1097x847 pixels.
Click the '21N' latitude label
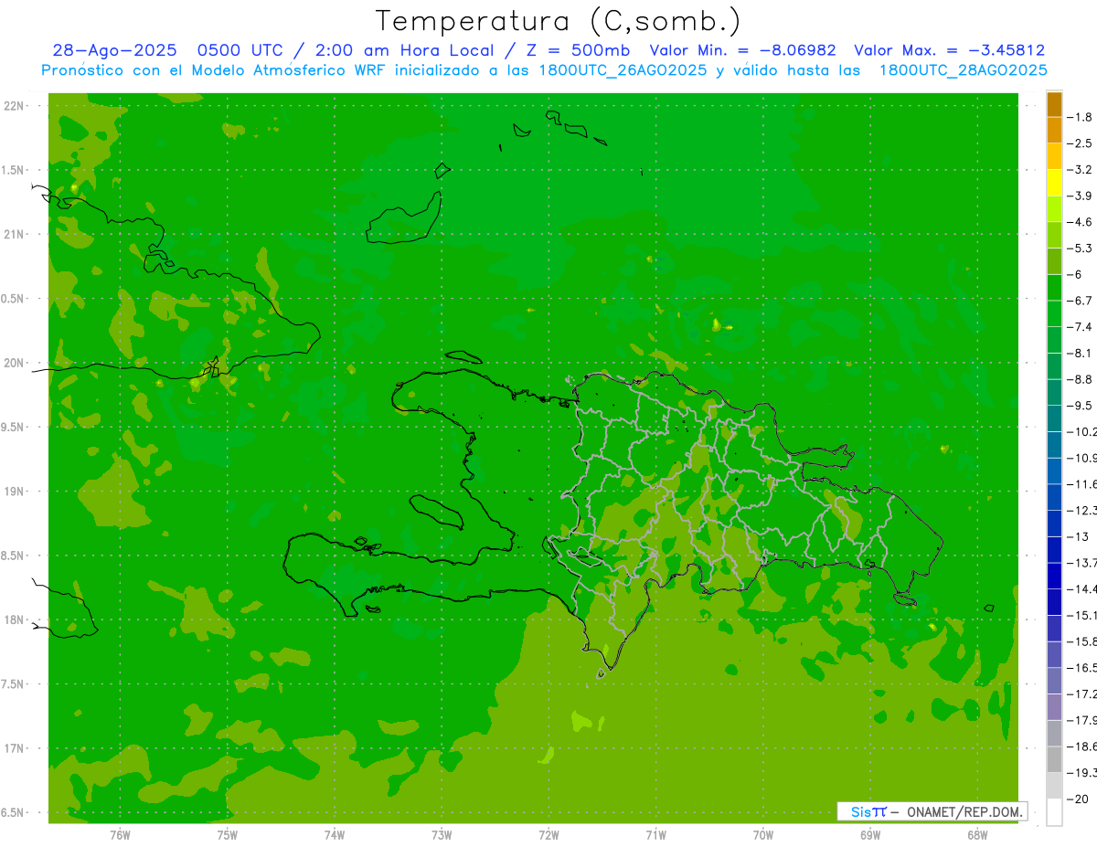click(14, 234)
